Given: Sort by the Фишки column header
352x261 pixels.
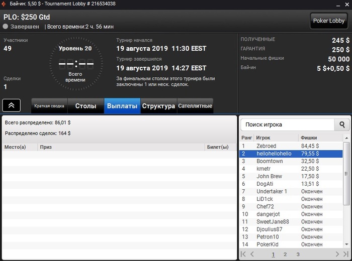Looking at the screenshot, I should (320, 138).
